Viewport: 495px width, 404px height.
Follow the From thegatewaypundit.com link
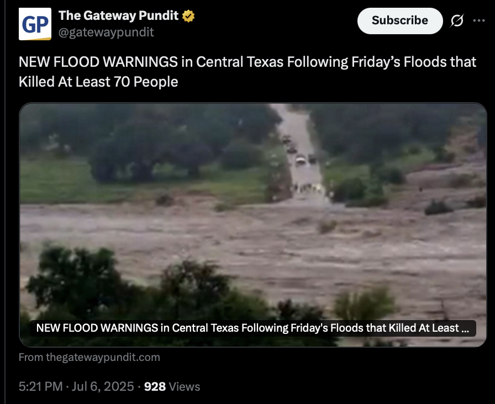point(89,357)
